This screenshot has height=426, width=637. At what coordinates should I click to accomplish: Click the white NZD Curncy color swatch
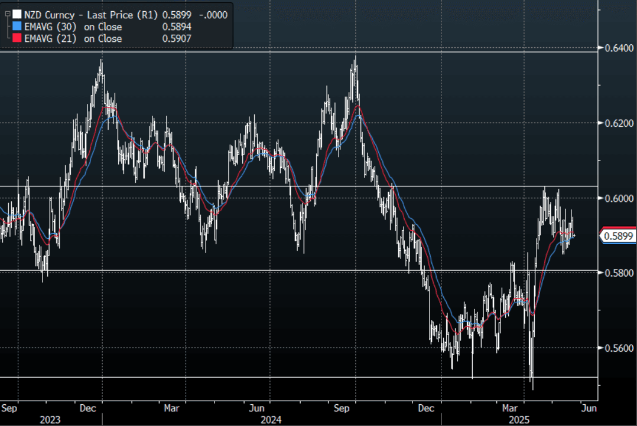tap(17, 15)
